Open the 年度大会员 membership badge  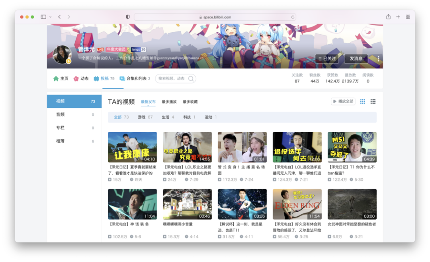(x=116, y=49)
